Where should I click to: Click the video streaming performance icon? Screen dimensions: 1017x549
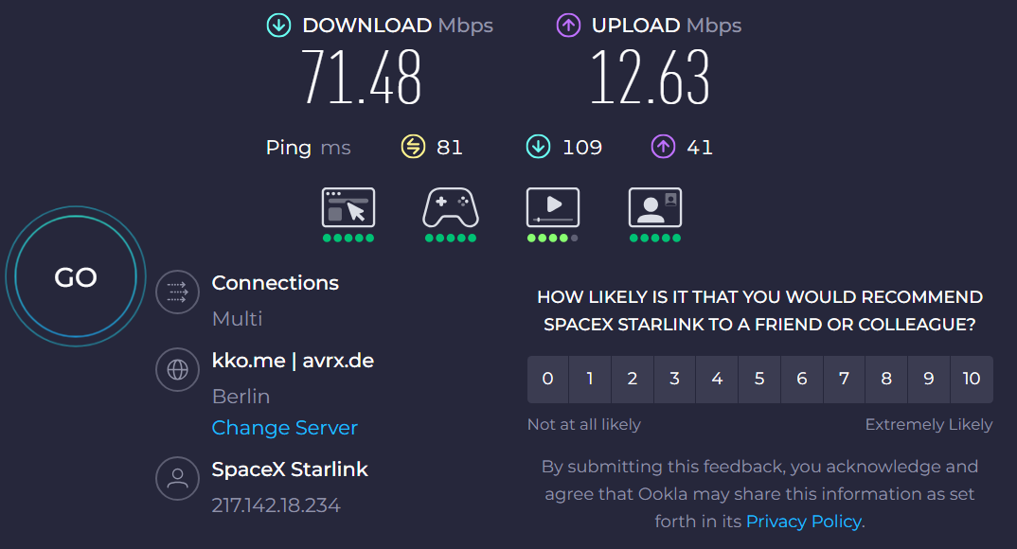point(553,207)
